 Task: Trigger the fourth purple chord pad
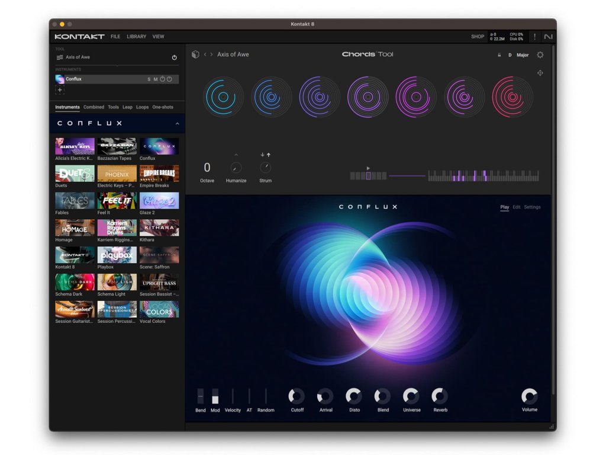pos(368,97)
